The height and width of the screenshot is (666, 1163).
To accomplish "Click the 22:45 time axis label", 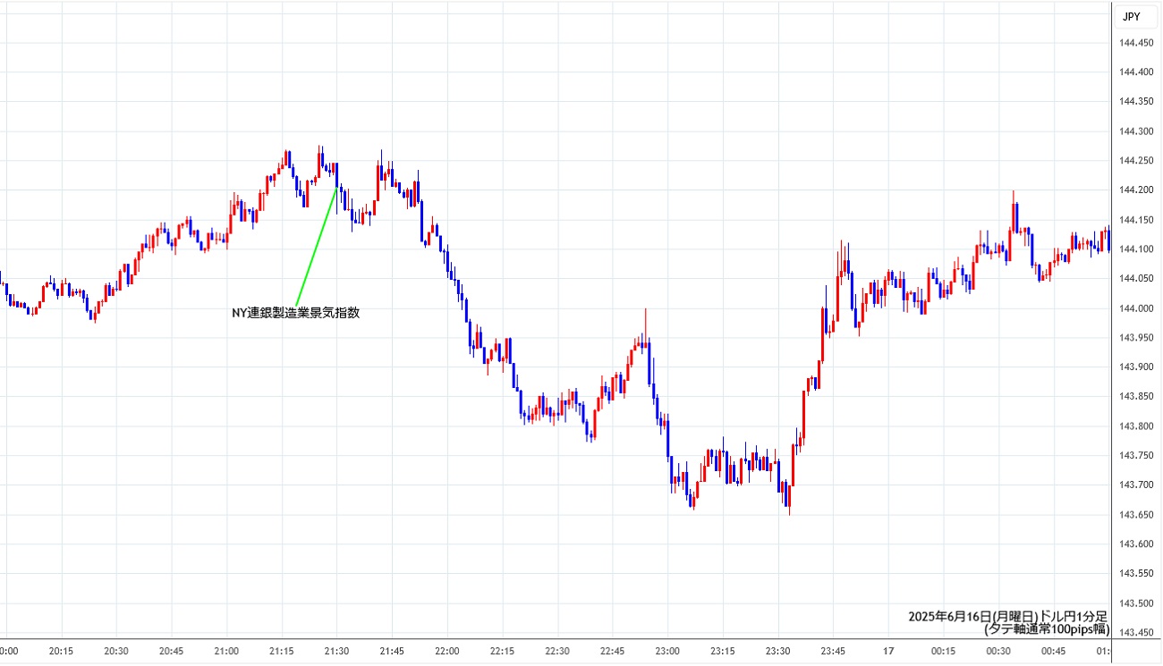I will coord(612,652).
